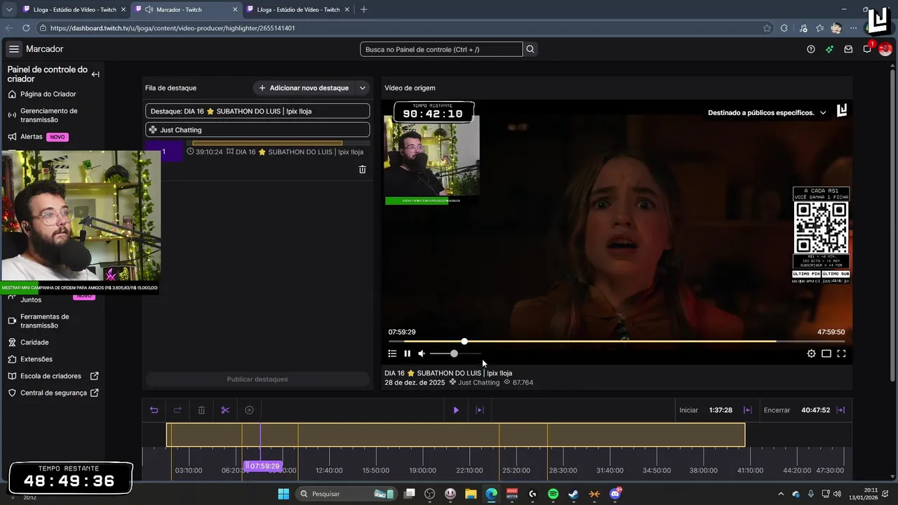Image resolution: width=898 pixels, height=505 pixels.
Task: Click the 'Just Chatting' category link under video
Action: 478,383
